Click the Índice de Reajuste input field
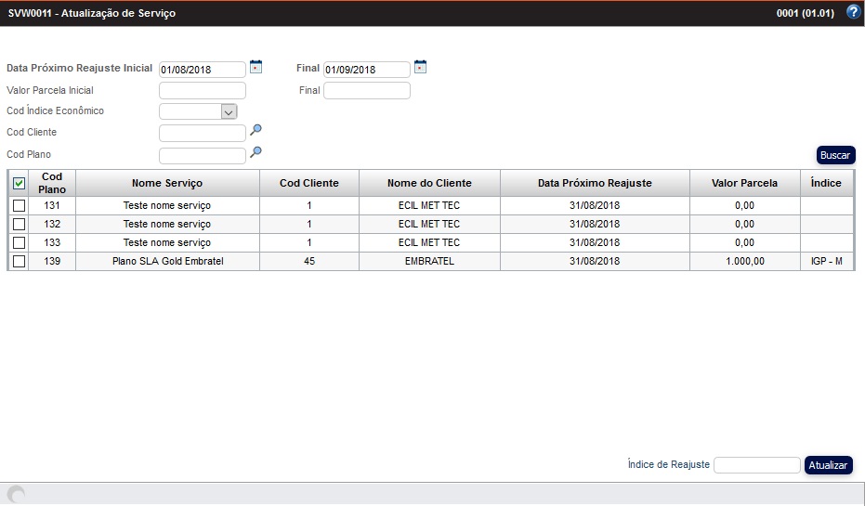 click(x=756, y=465)
